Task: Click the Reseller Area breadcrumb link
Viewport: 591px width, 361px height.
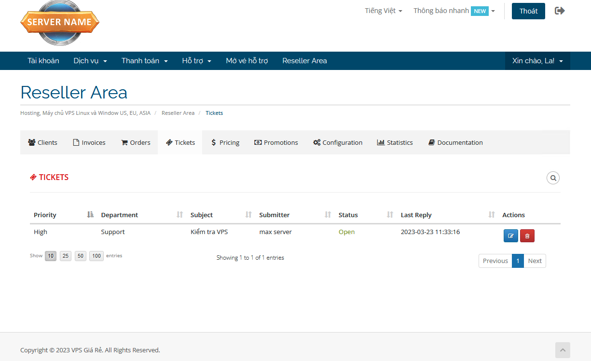Action: [x=178, y=113]
